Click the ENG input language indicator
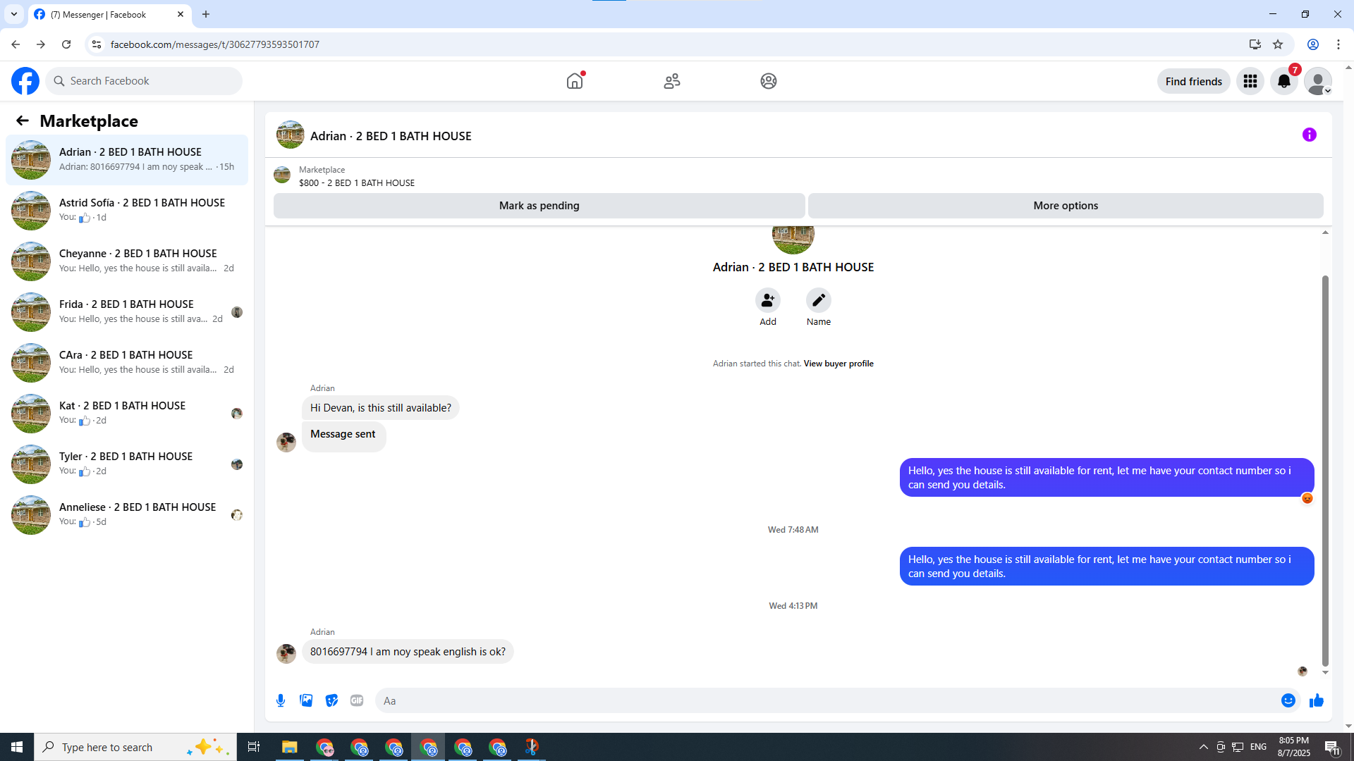Image resolution: width=1354 pixels, height=761 pixels. coord(1259,747)
